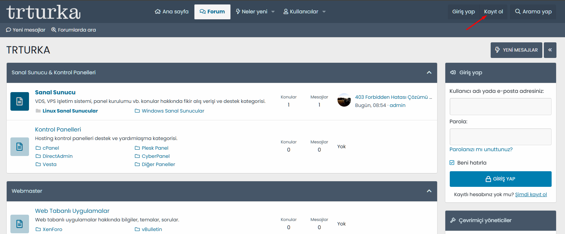Click the Web Tabanlı Uygulamalar forum icon
Screen dimensions: 565x234
(x=19, y=224)
